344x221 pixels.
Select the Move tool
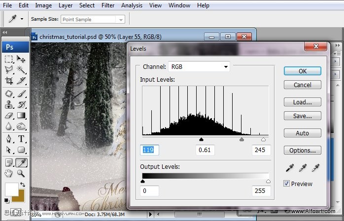pyautogui.click(x=21, y=59)
